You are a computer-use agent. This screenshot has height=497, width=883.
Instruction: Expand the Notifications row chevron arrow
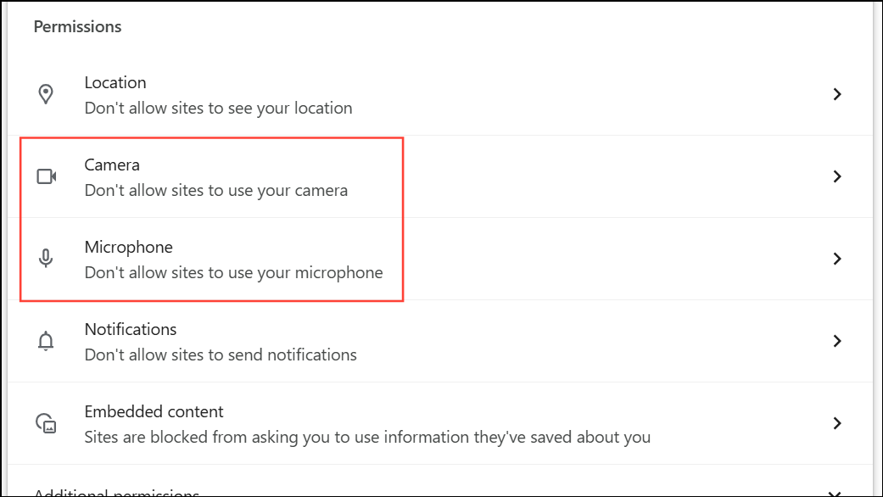click(x=837, y=341)
